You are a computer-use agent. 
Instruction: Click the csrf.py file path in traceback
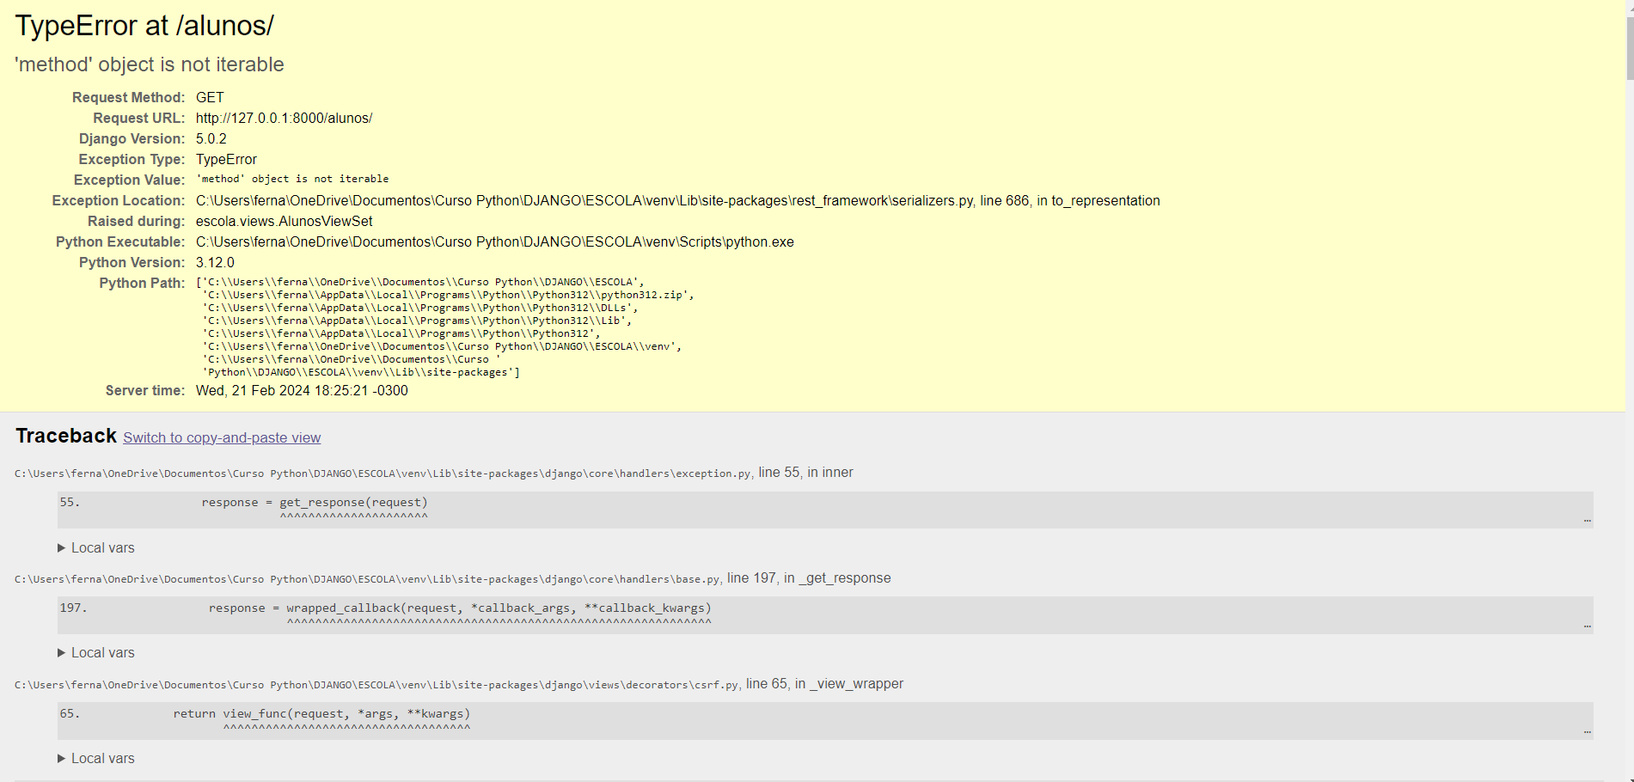tap(377, 685)
